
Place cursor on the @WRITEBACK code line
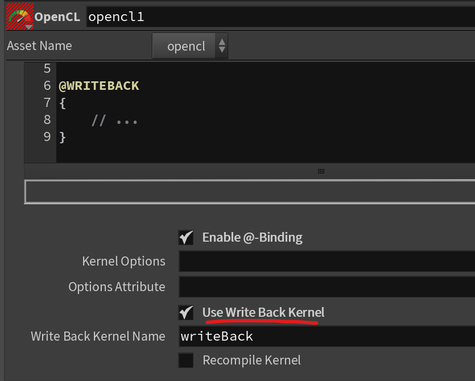pyautogui.click(x=99, y=86)
